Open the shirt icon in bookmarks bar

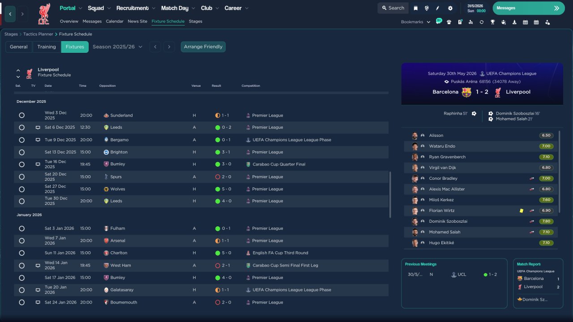coord(449,22)
